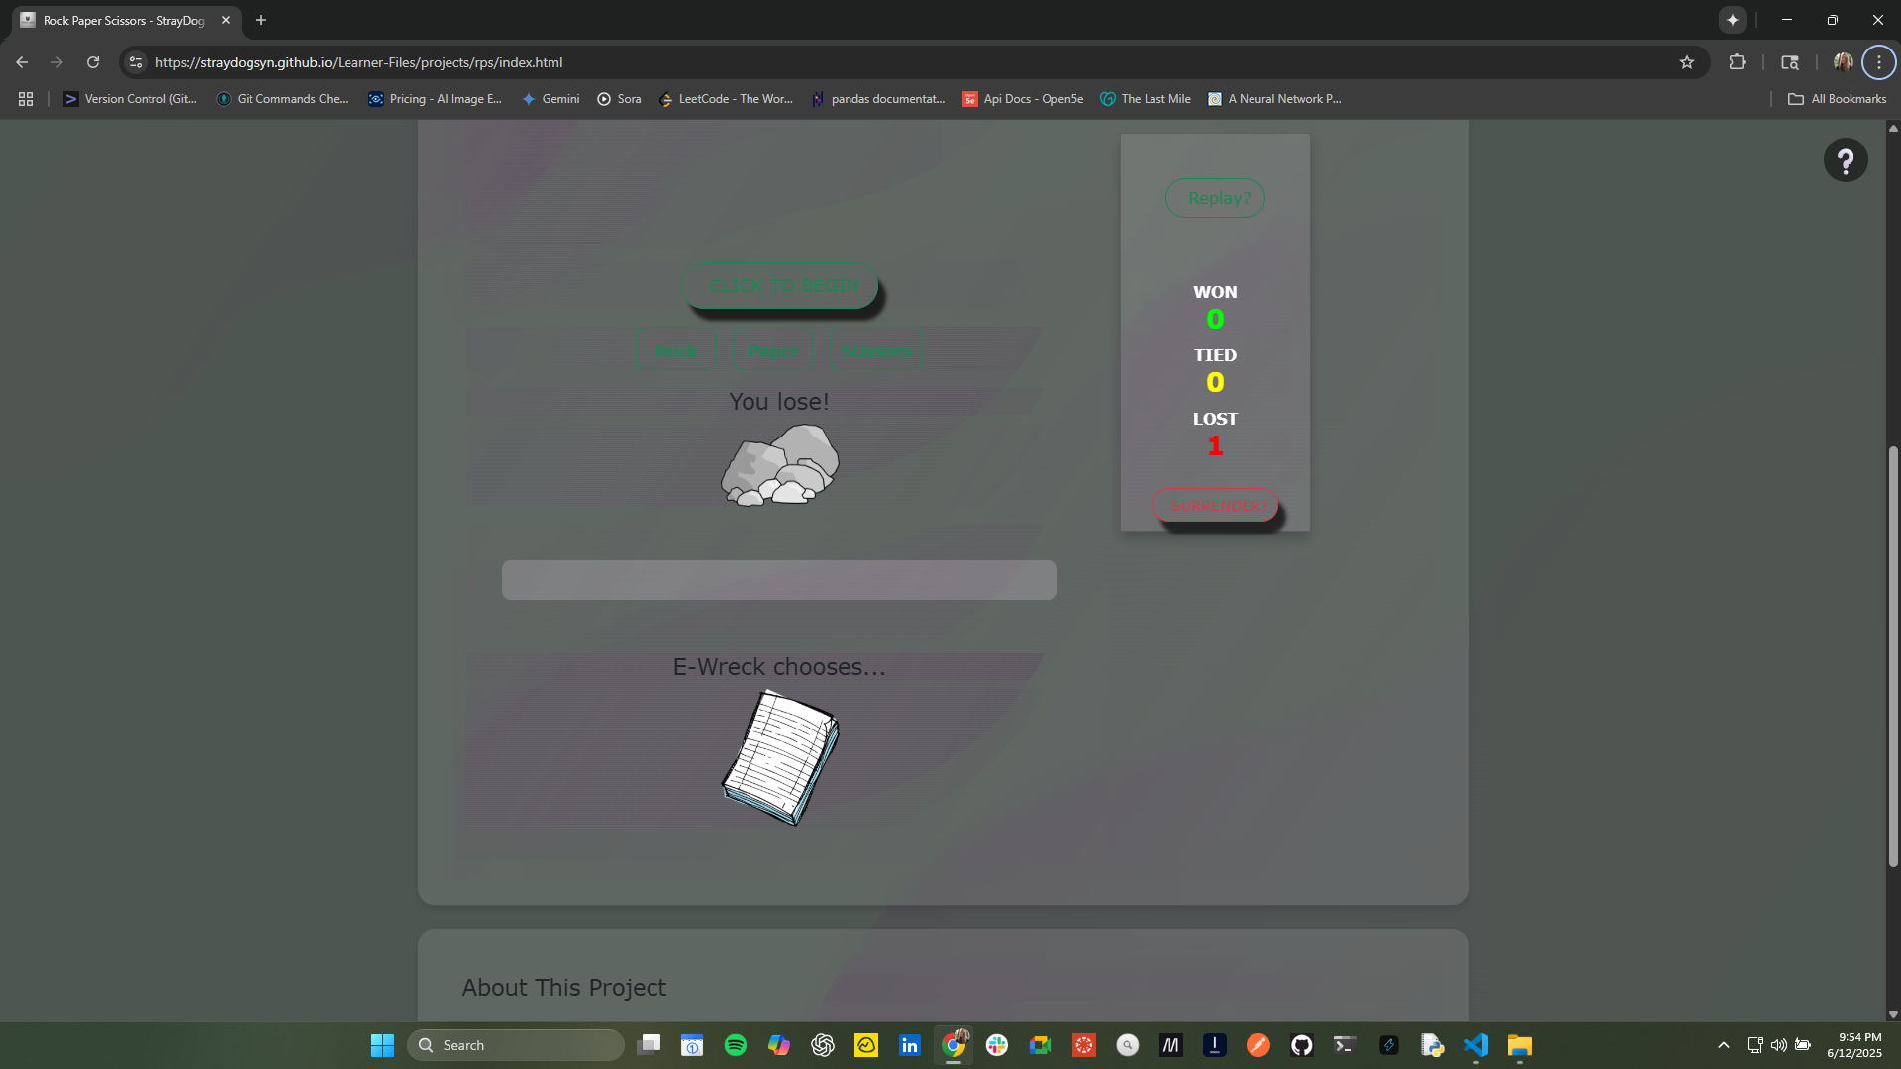Click the Gemini sparkle button in title bar
Viewport: 1901px width, 1069px height.
point(1733,20)
